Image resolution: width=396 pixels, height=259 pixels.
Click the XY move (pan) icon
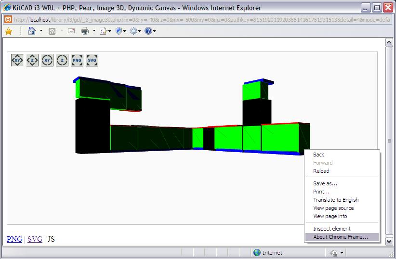[x=17, y=60]
